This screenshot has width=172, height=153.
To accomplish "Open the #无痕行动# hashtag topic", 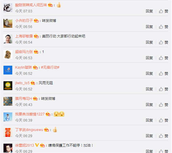I will coord(50,67).
